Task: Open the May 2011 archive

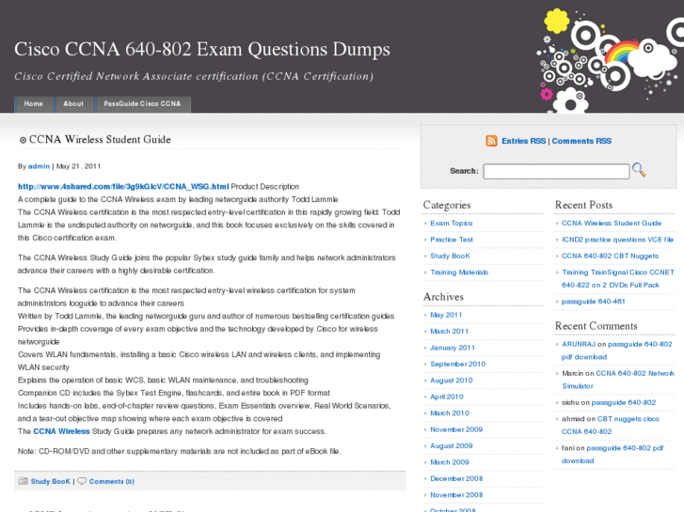Action: tap(446, 315)
